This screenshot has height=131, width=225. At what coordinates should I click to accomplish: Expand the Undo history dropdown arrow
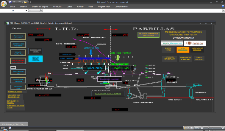(17, 2)
